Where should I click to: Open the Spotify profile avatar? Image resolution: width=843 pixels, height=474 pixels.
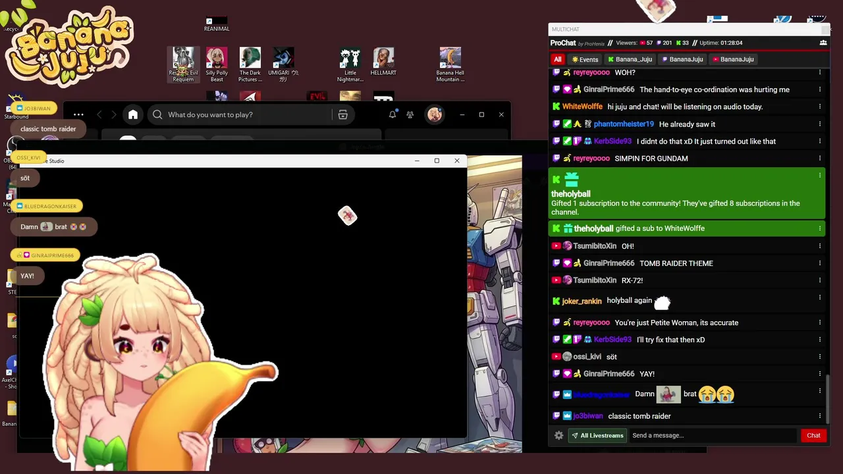434,115
